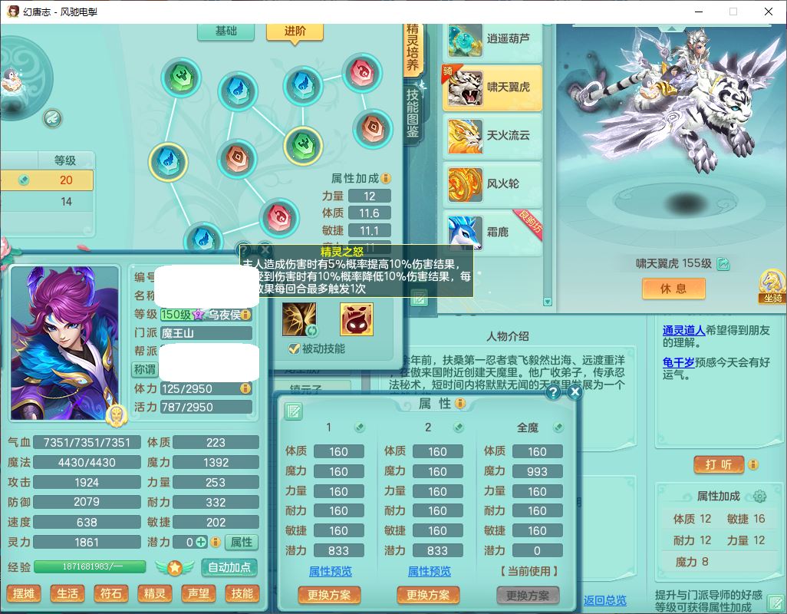Click the 坐骑 horse icon
The image size is (787, 614).
(x=772, y=286)
